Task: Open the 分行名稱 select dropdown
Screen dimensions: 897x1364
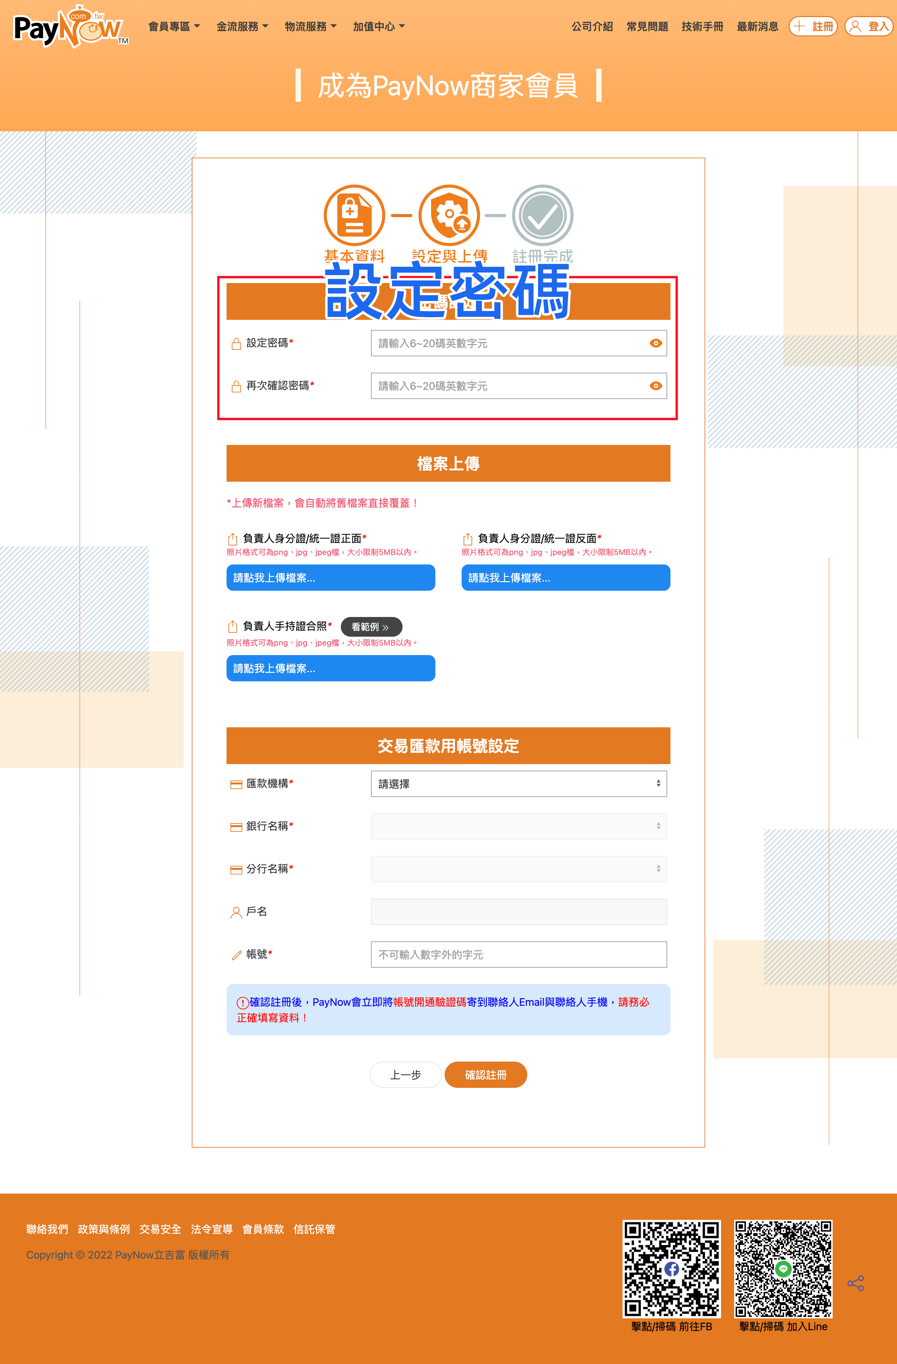Action: [519, 869]
